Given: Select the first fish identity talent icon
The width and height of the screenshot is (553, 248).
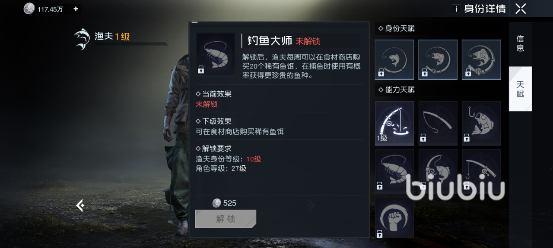Looking at the screenshot, I should click(x=394, y=59).
